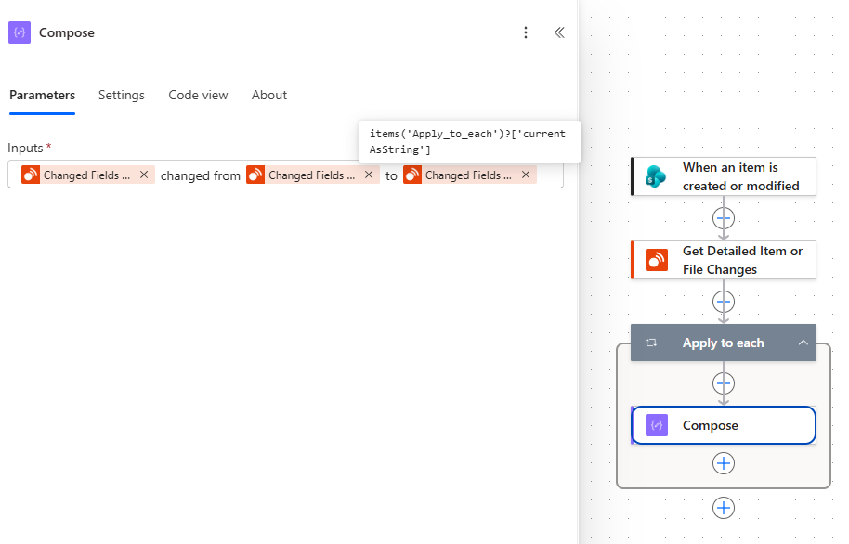Click the icon on the Get Detailed Item card

pos(656,260)
